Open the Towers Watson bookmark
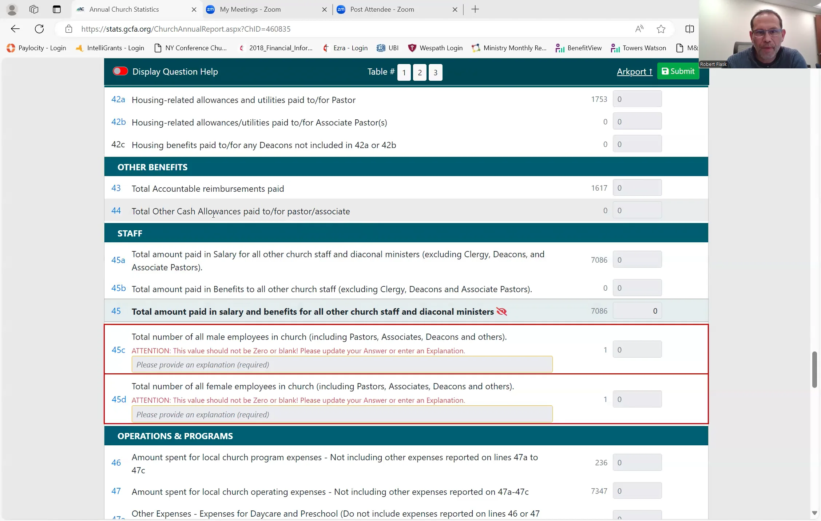Image resolution: width=821 pixels, height=521 pixels. tap(638, 48)
